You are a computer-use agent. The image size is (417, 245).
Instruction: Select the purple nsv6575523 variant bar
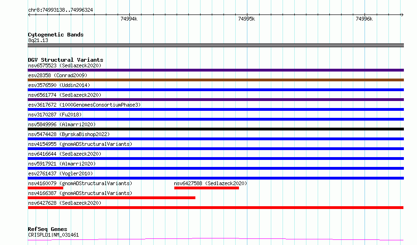tap(216, 70)
